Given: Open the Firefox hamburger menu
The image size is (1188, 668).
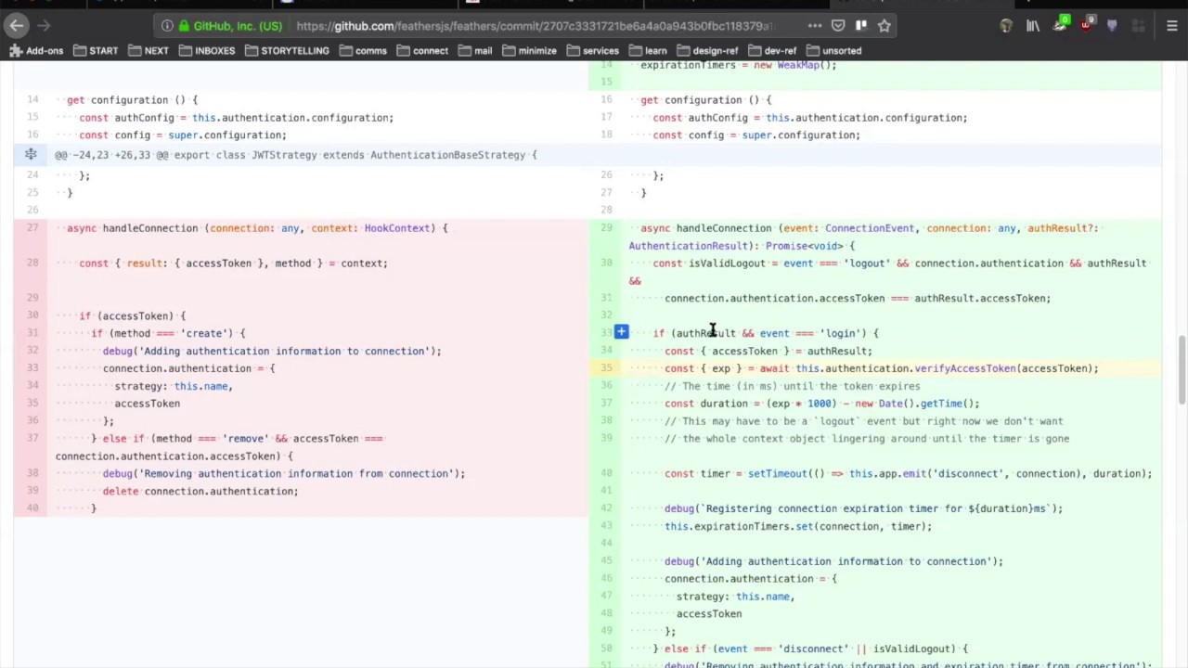Looking at the screenshot, I should (1171, 26).
